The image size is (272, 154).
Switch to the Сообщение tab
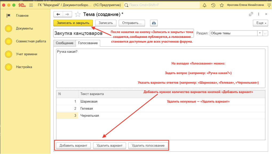[x=65, y=43]
